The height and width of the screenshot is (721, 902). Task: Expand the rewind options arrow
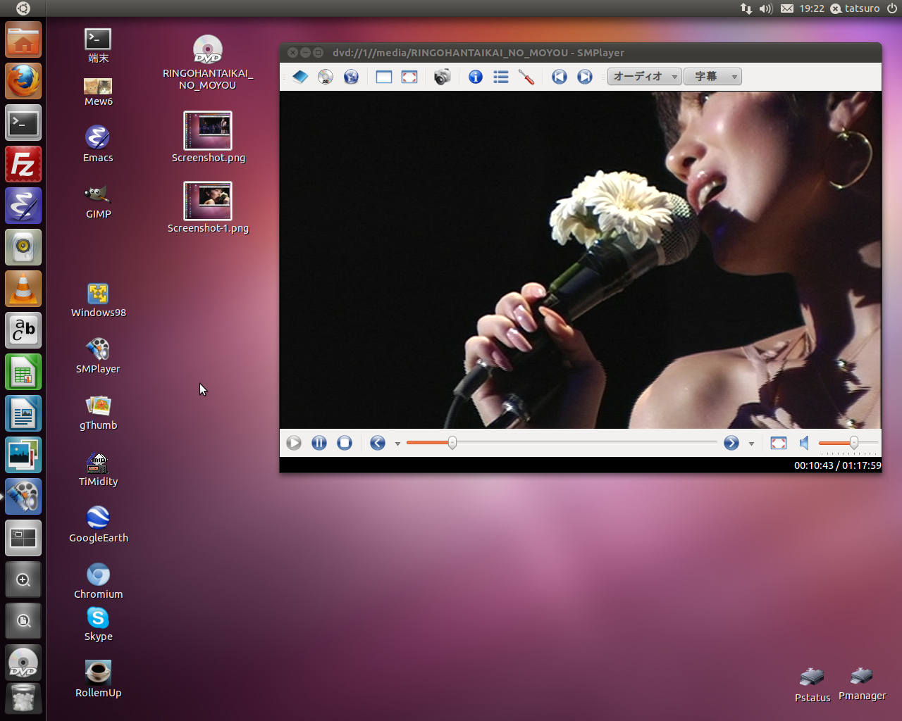(397, 444)
